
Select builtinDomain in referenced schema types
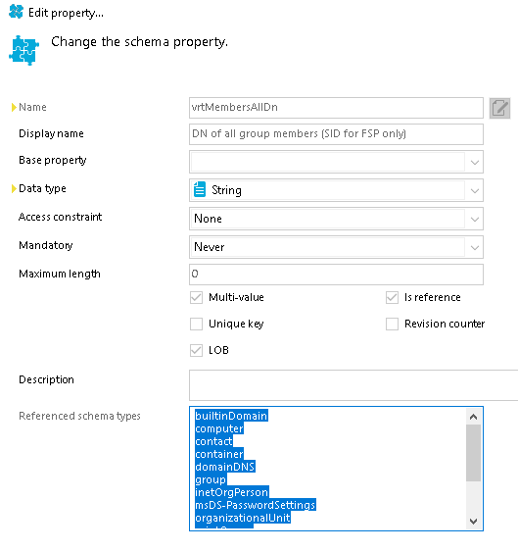(x=231, y=416)
